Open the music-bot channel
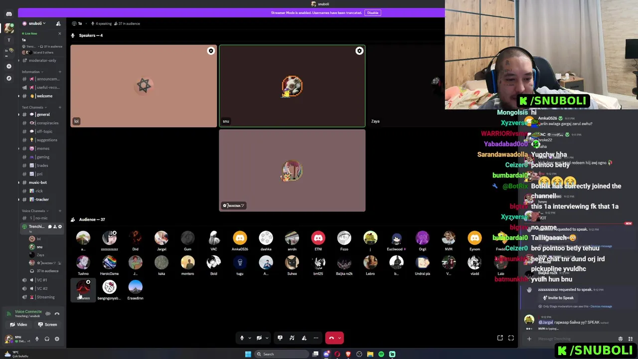This screenshot has width=638, height=359. click(41, 182)
